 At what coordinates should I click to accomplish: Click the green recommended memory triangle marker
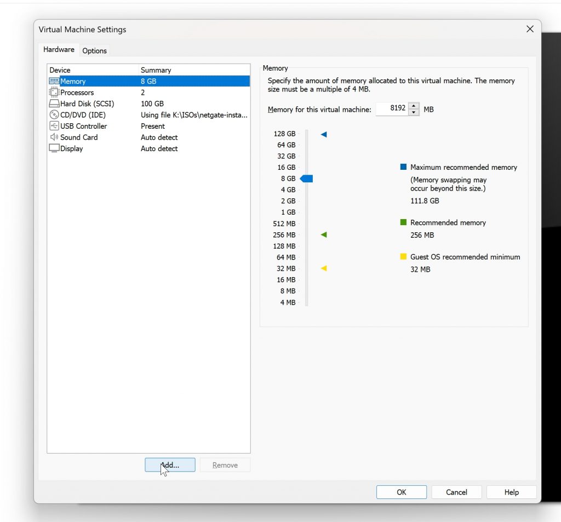pyautogui.click(x=324, y=235)
